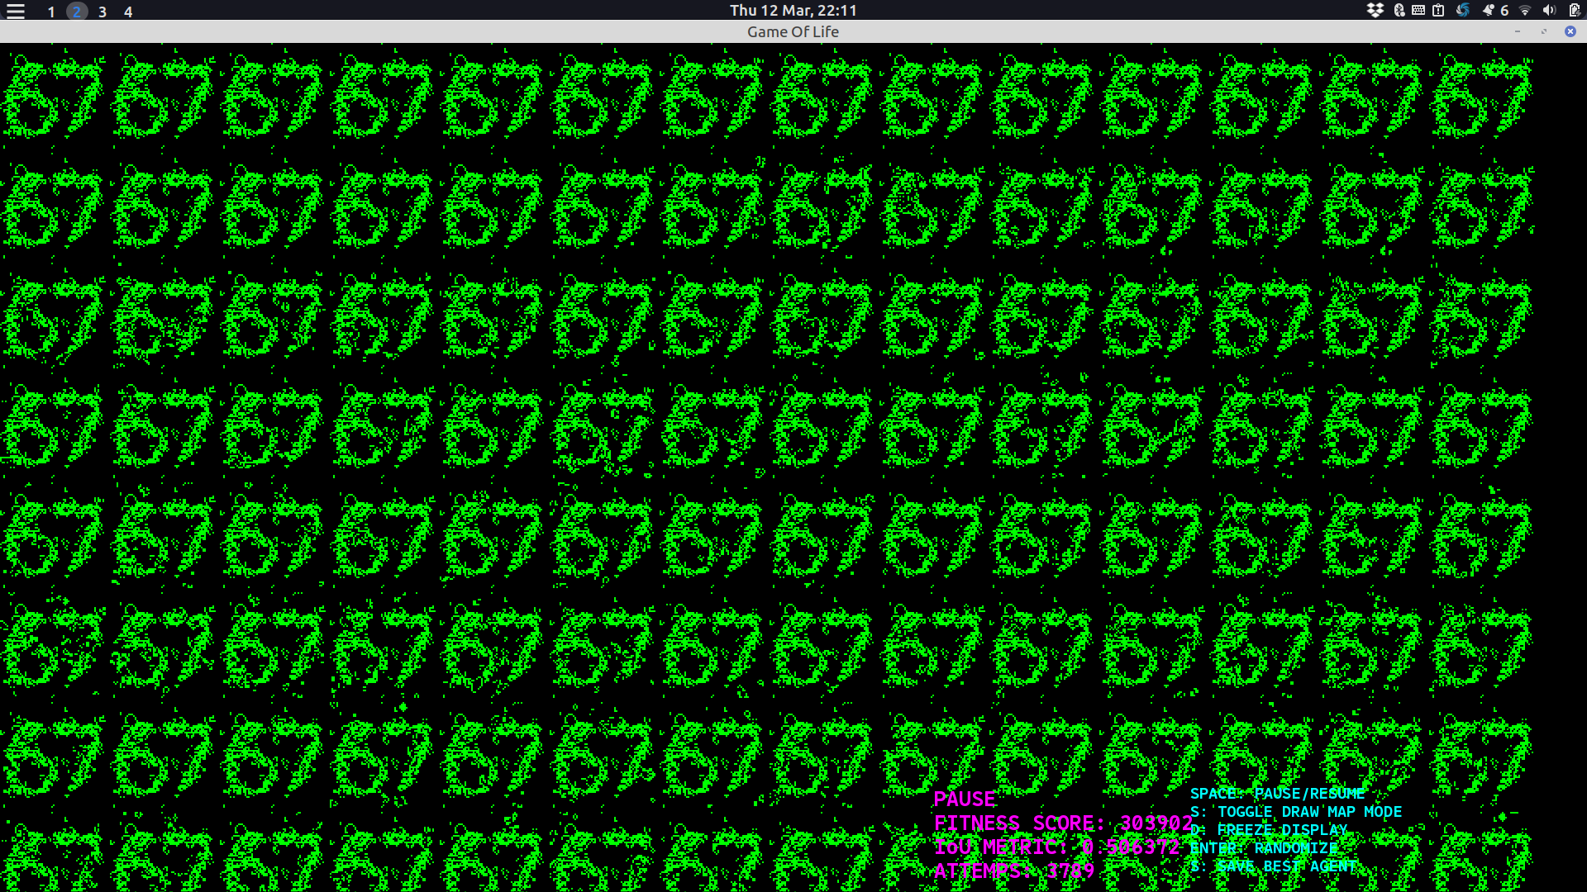Click the SPACE: PAUSE/RESUME hint
Screen dimensions: 1587x892
[x=1277, y=794]
